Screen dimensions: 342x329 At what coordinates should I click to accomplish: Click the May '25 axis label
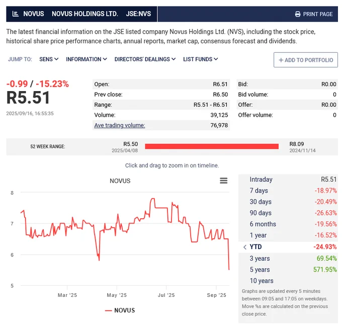117,295
